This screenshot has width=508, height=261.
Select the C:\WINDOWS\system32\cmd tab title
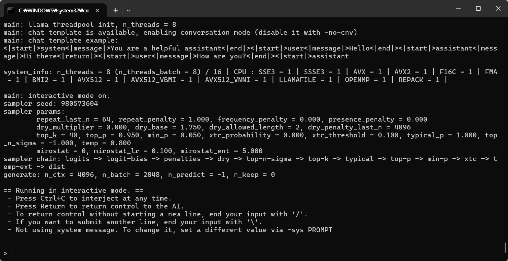coord(54,11)
